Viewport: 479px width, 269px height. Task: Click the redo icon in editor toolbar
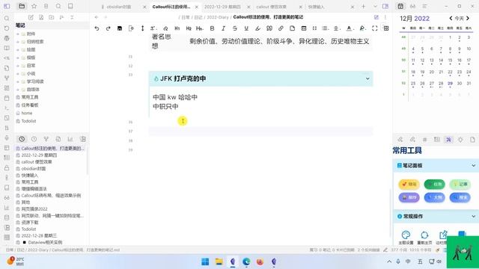(x=108, y=28)
